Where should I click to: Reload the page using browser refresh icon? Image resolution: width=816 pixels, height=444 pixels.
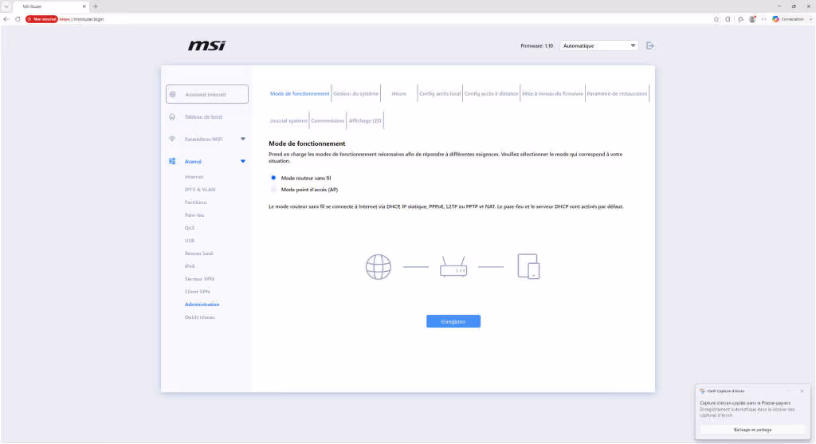tap(18, 19)
